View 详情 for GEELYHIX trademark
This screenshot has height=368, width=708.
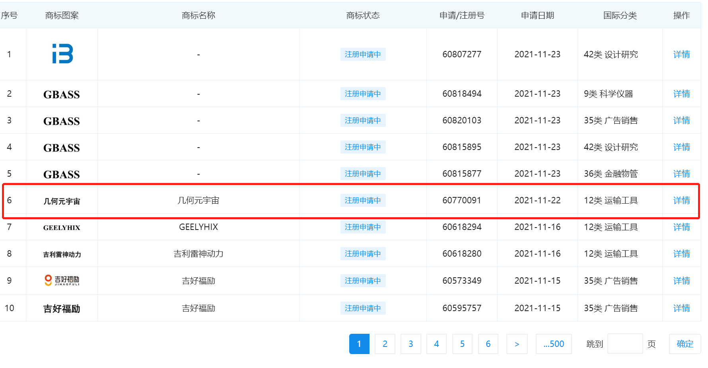[681, 227]
